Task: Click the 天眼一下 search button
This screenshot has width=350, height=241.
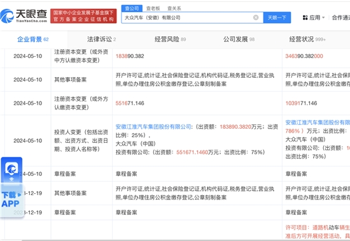Action: click(277, 17)
